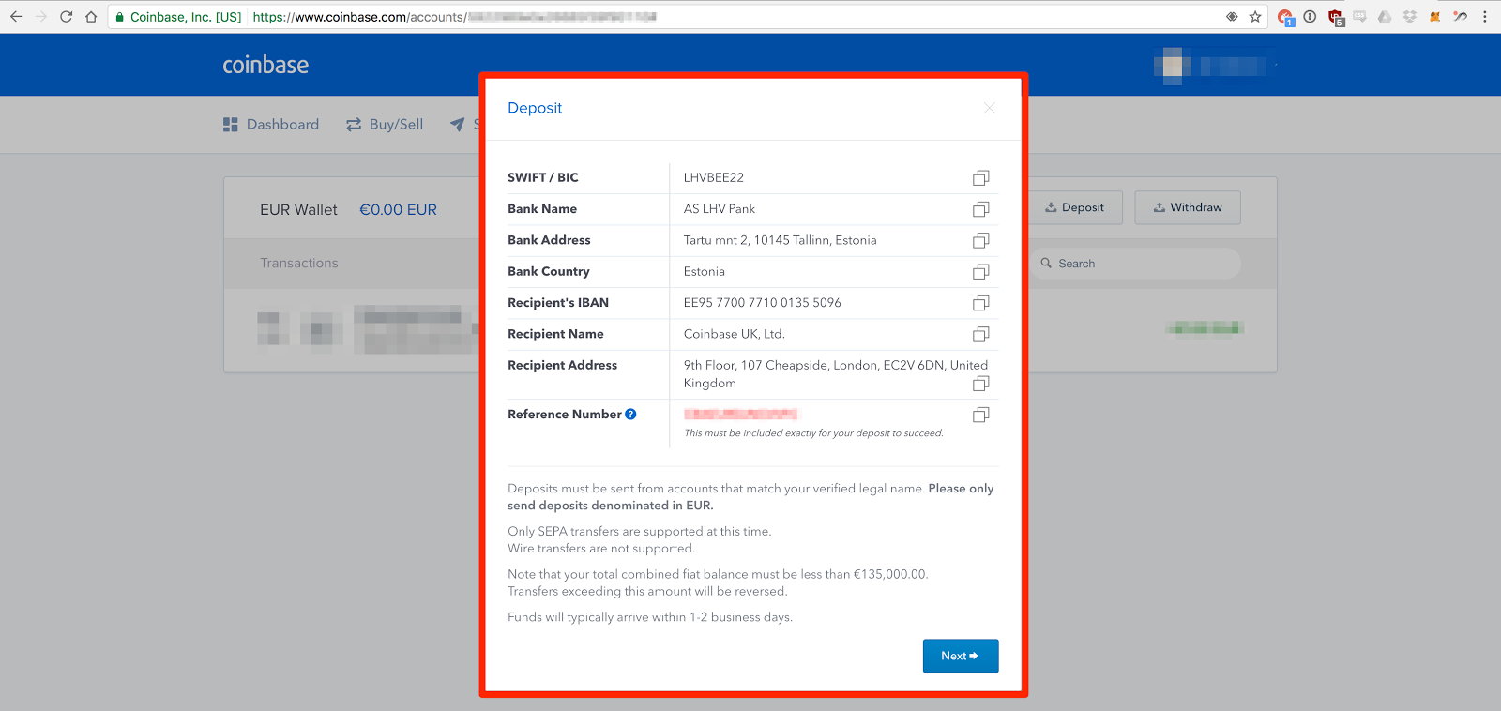The height and width of the screenshot is (711, 1501).
Task: Select the IBAN EE95 7700 7710 0135 5096
Action: tap(763, 302)
